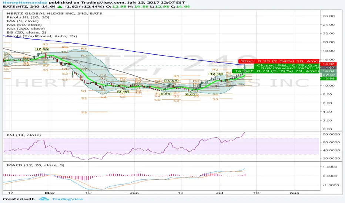
Task: Click the 22:42 countdown tag
Action: [328, 75]
